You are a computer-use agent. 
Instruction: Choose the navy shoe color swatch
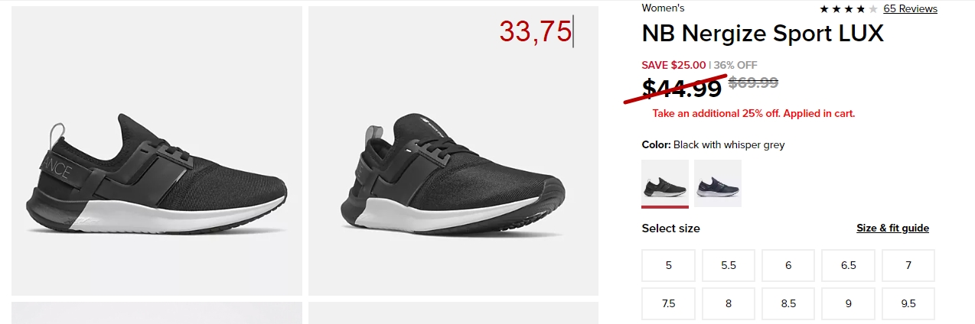click(718, 183)
